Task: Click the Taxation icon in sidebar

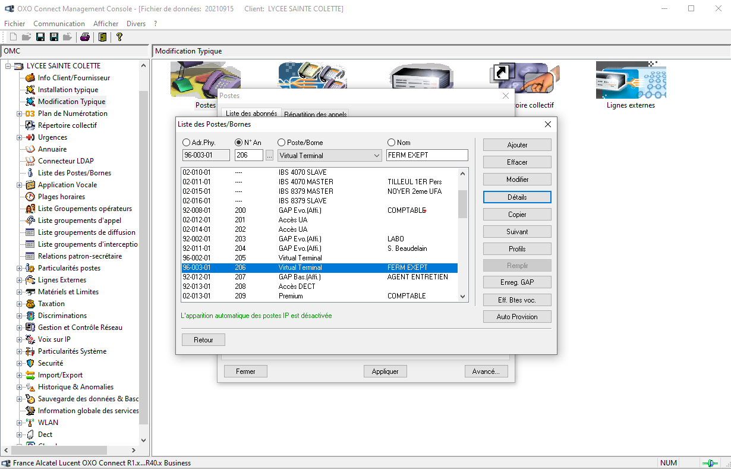Action: point(30,304)
